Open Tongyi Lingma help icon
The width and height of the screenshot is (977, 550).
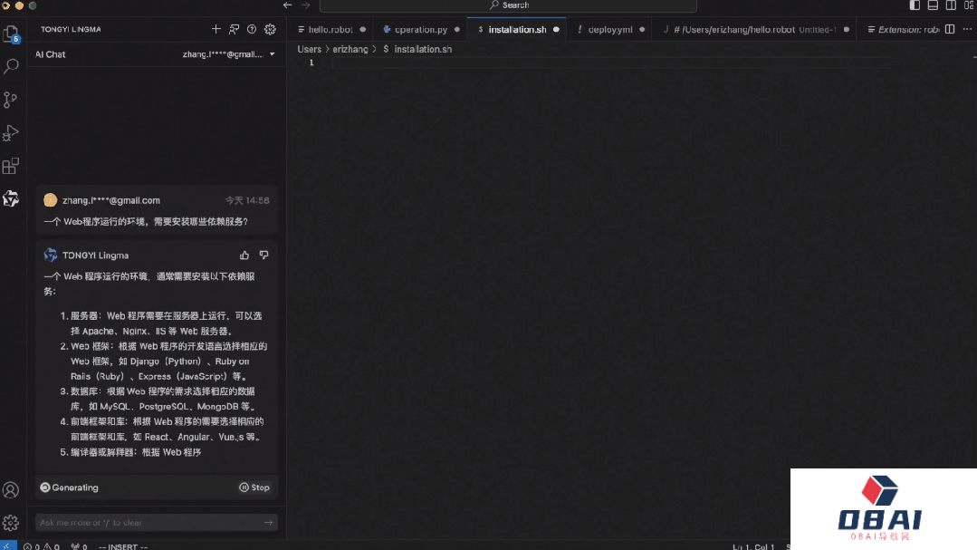click(x=252, y=29)
